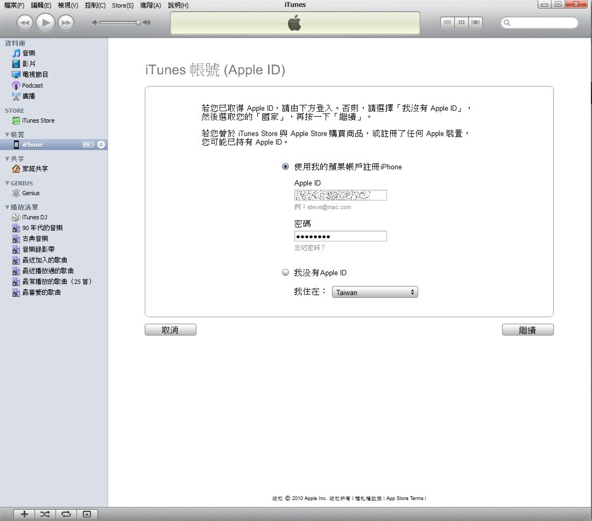Collapse the 裝置 devices section

pyautogui.click(x=7, y=134)
